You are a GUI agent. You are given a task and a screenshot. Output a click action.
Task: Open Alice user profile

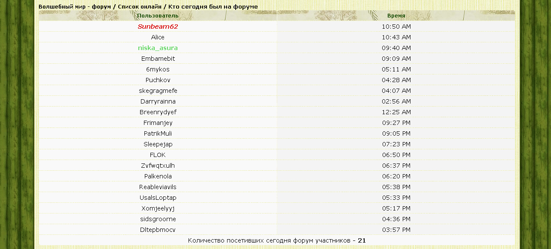click(x=158, y=37)
